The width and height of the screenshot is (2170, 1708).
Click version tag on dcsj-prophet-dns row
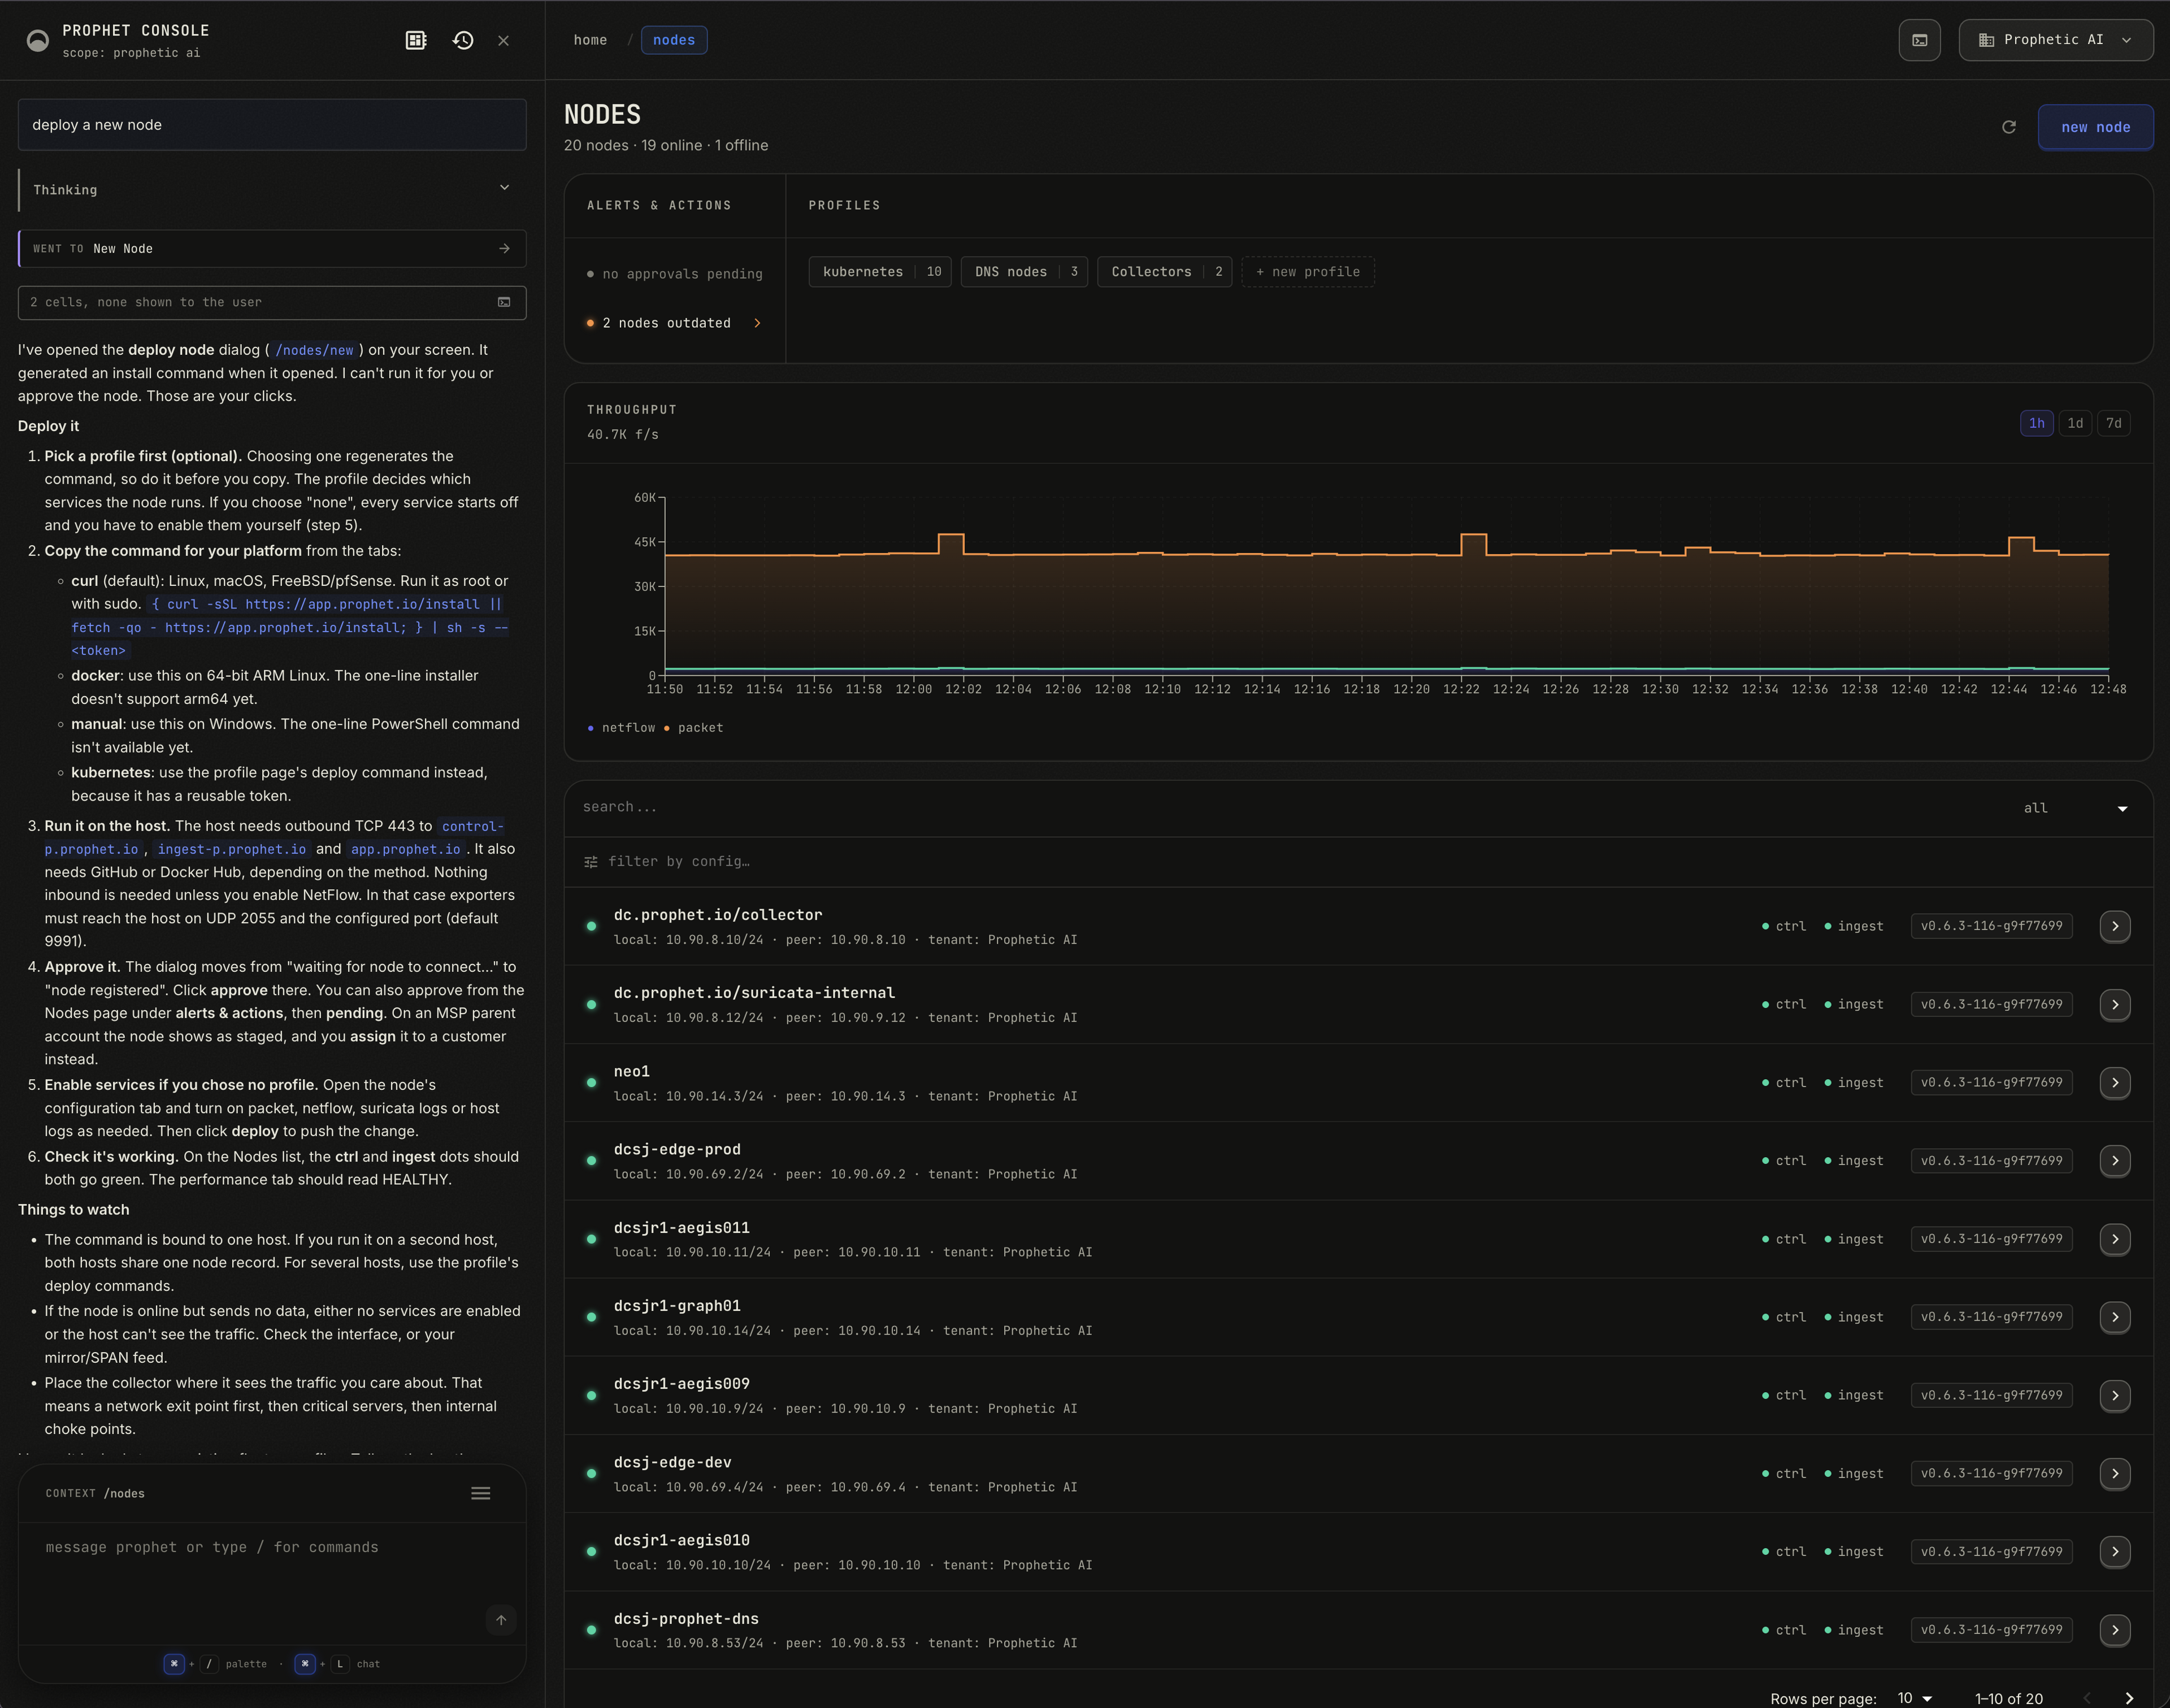coord(1991,1630)
